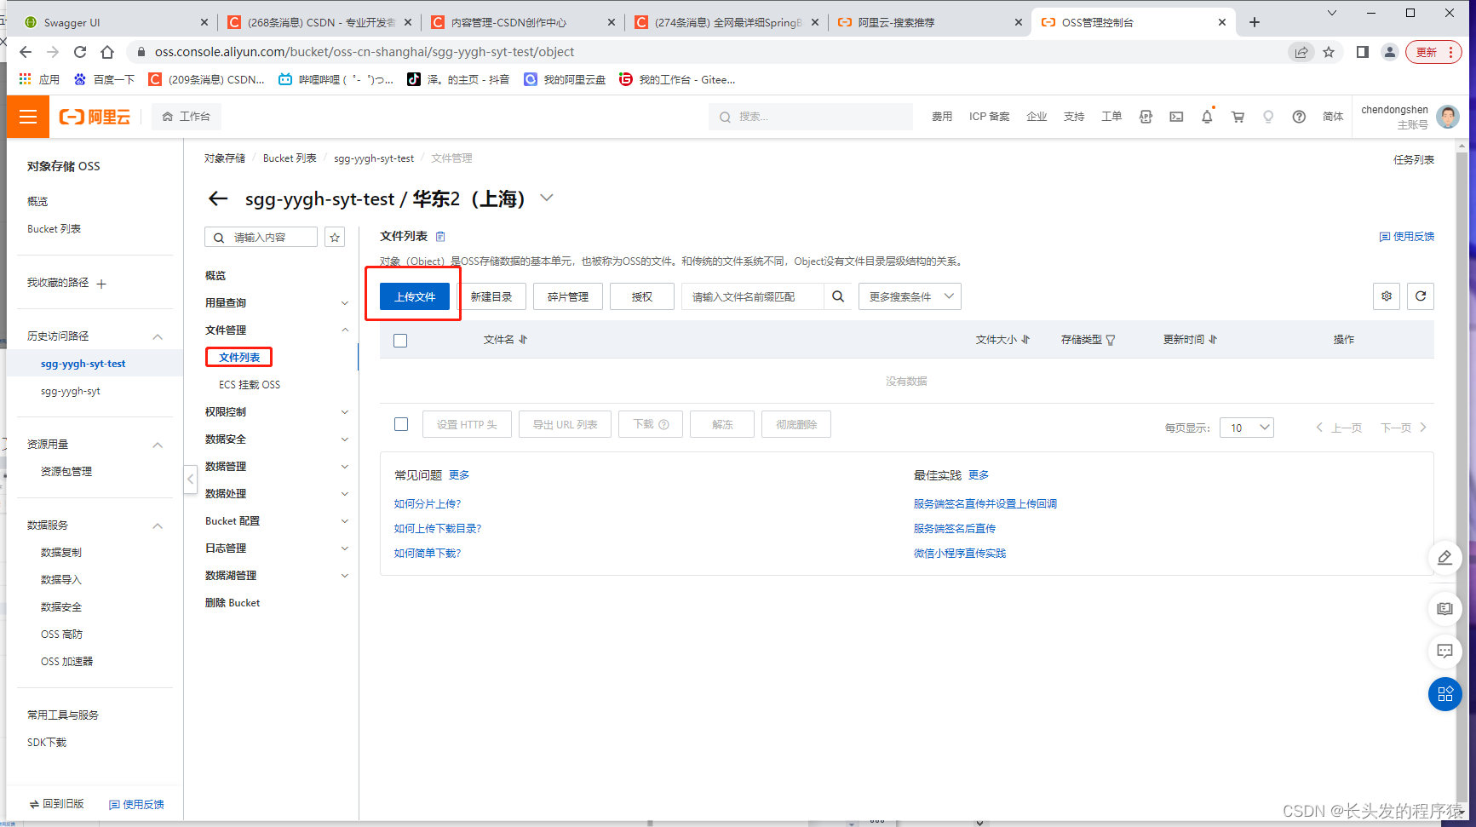Open link 如何分片上传?

(428, 504)
